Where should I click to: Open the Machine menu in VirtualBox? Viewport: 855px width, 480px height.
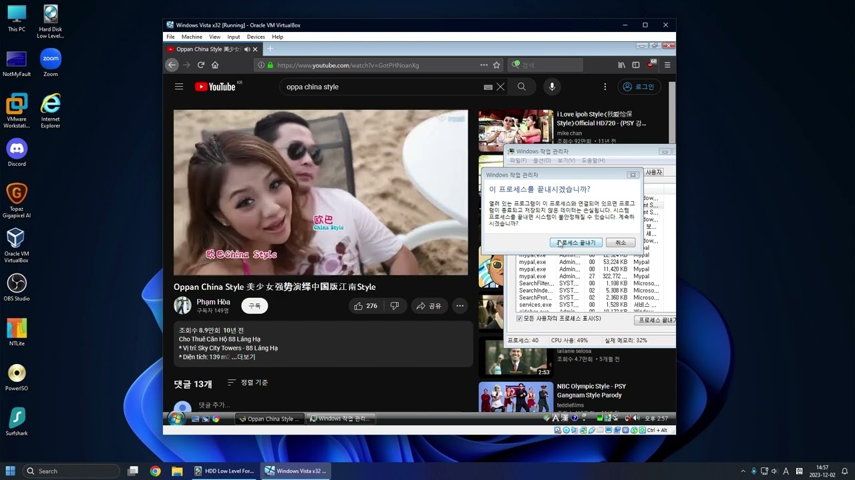[x=192, y=37]
